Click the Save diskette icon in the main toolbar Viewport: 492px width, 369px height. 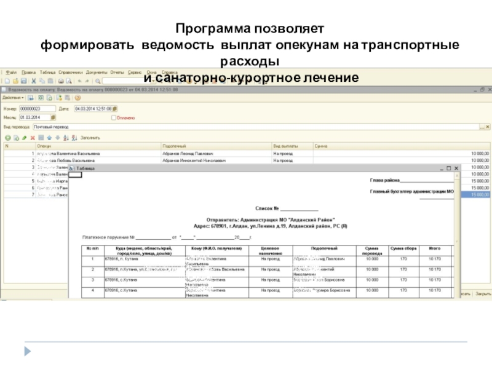(x=23, y=81)
